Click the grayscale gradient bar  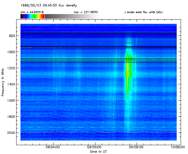pyautogui.click(x=72, y=16)
